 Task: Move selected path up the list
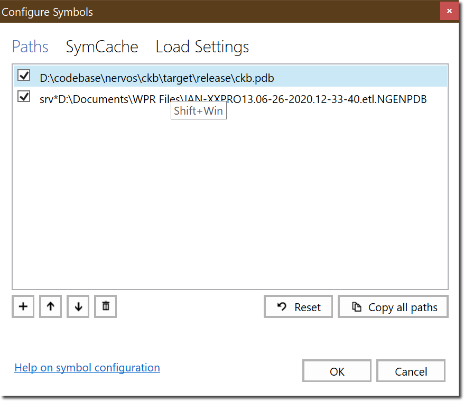point(50,306)
